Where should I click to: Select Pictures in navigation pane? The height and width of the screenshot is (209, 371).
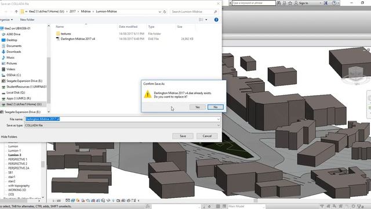(12, 63)
